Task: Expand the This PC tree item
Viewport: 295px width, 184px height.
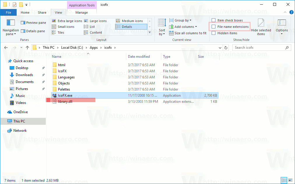Action: pyautogui.click(x=5, y=121)
